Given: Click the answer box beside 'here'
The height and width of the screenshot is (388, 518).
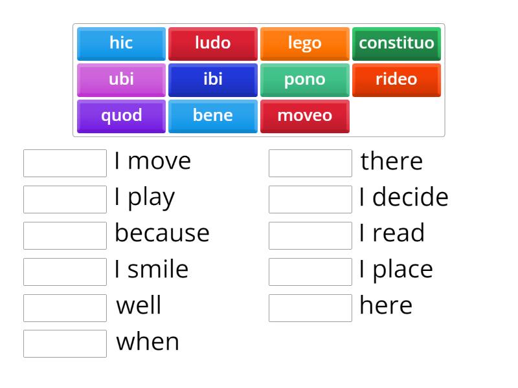Looking at the screenshot, I should pos(310,308).
